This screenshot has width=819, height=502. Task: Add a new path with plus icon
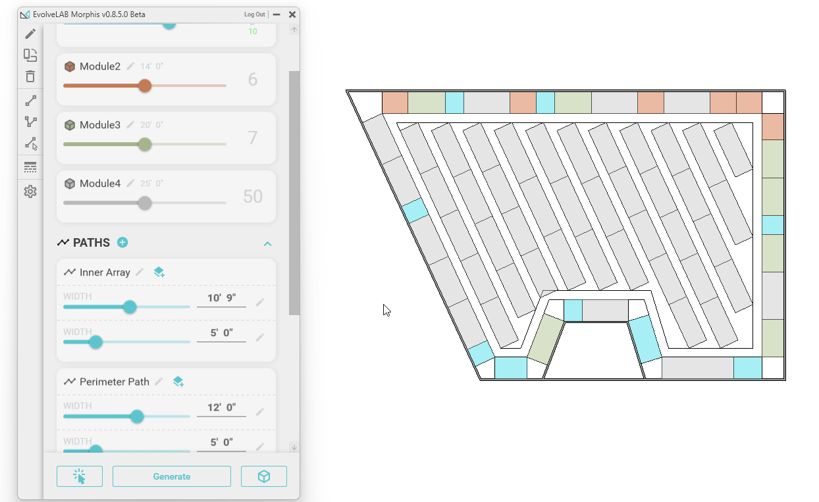[122, 242]
